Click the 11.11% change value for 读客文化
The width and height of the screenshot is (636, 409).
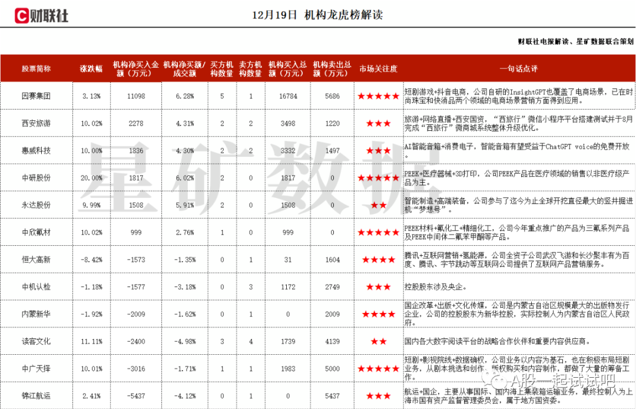pyautogui.click(x=91, y=341)
